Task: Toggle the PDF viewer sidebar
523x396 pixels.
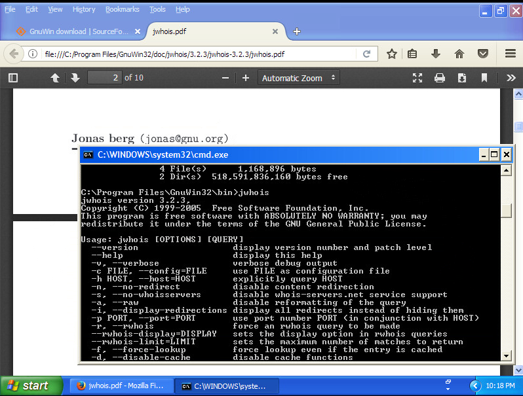Action: pyautogui.click(x=12, y=78)
